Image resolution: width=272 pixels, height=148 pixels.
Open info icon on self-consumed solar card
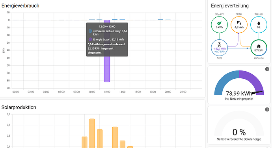(267, 109)
